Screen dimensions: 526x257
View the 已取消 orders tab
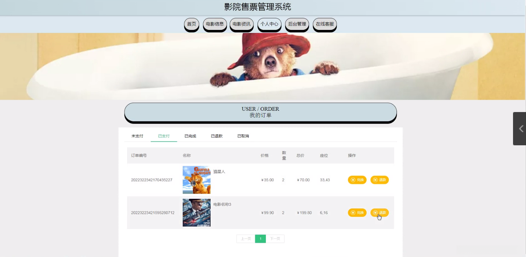(x=243, y=136)
